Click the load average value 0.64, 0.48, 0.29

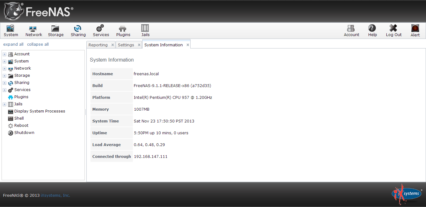tap(149, 145)
